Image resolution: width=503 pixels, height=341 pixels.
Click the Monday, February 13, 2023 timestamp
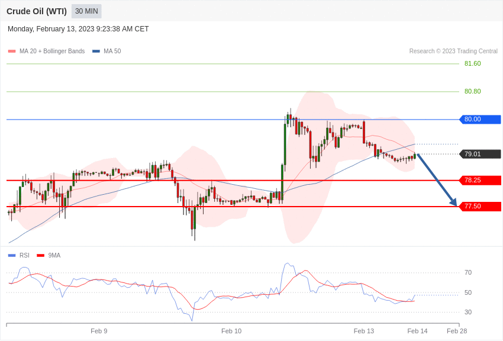[x=78, y=29]
